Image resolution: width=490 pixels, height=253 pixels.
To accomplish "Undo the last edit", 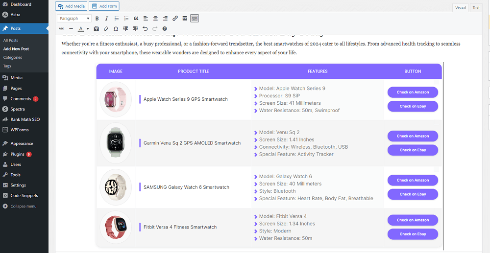I will 145,29.
